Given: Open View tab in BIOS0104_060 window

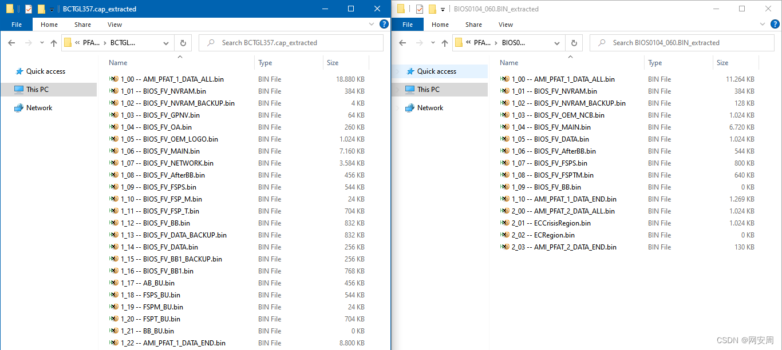Looking at the screenshot, I should (x=506, y=25).
